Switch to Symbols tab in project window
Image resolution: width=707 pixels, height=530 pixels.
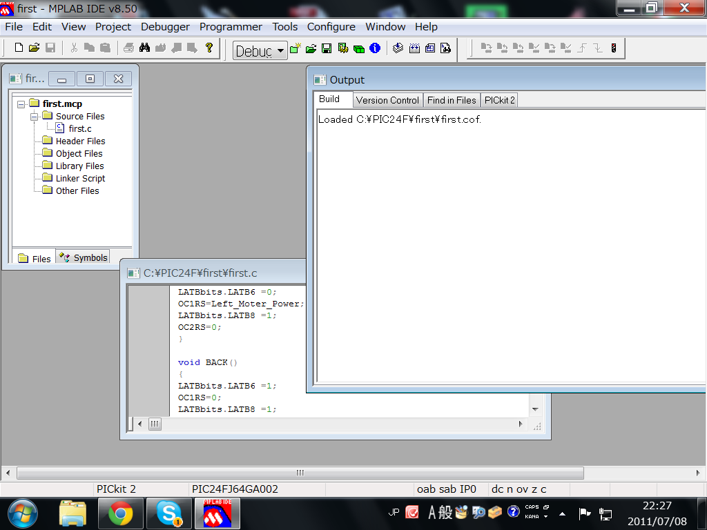tap(84, 257)
